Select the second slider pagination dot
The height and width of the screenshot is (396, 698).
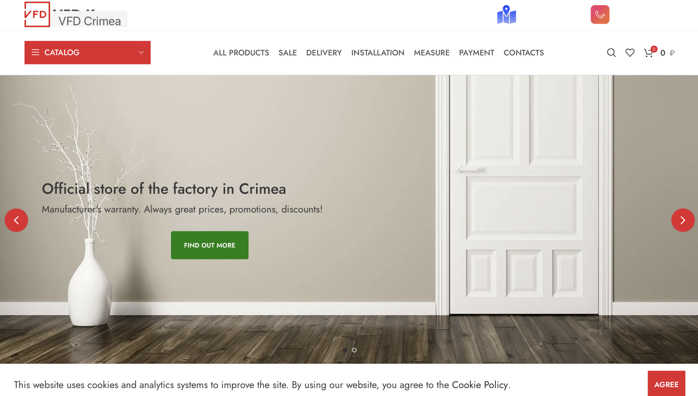click(x=354, y=350)
